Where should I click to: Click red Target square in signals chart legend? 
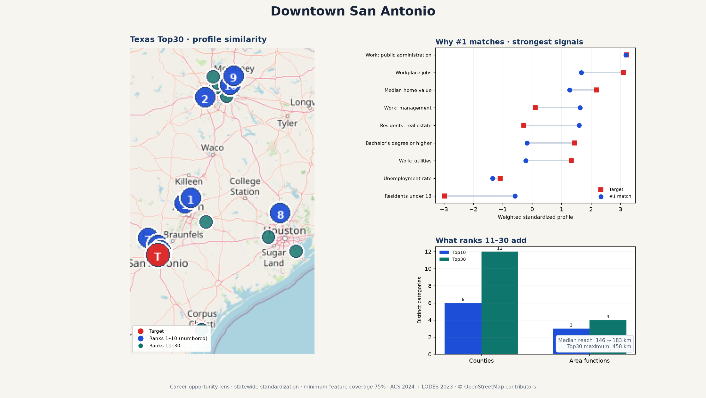[x=601, y=190]
